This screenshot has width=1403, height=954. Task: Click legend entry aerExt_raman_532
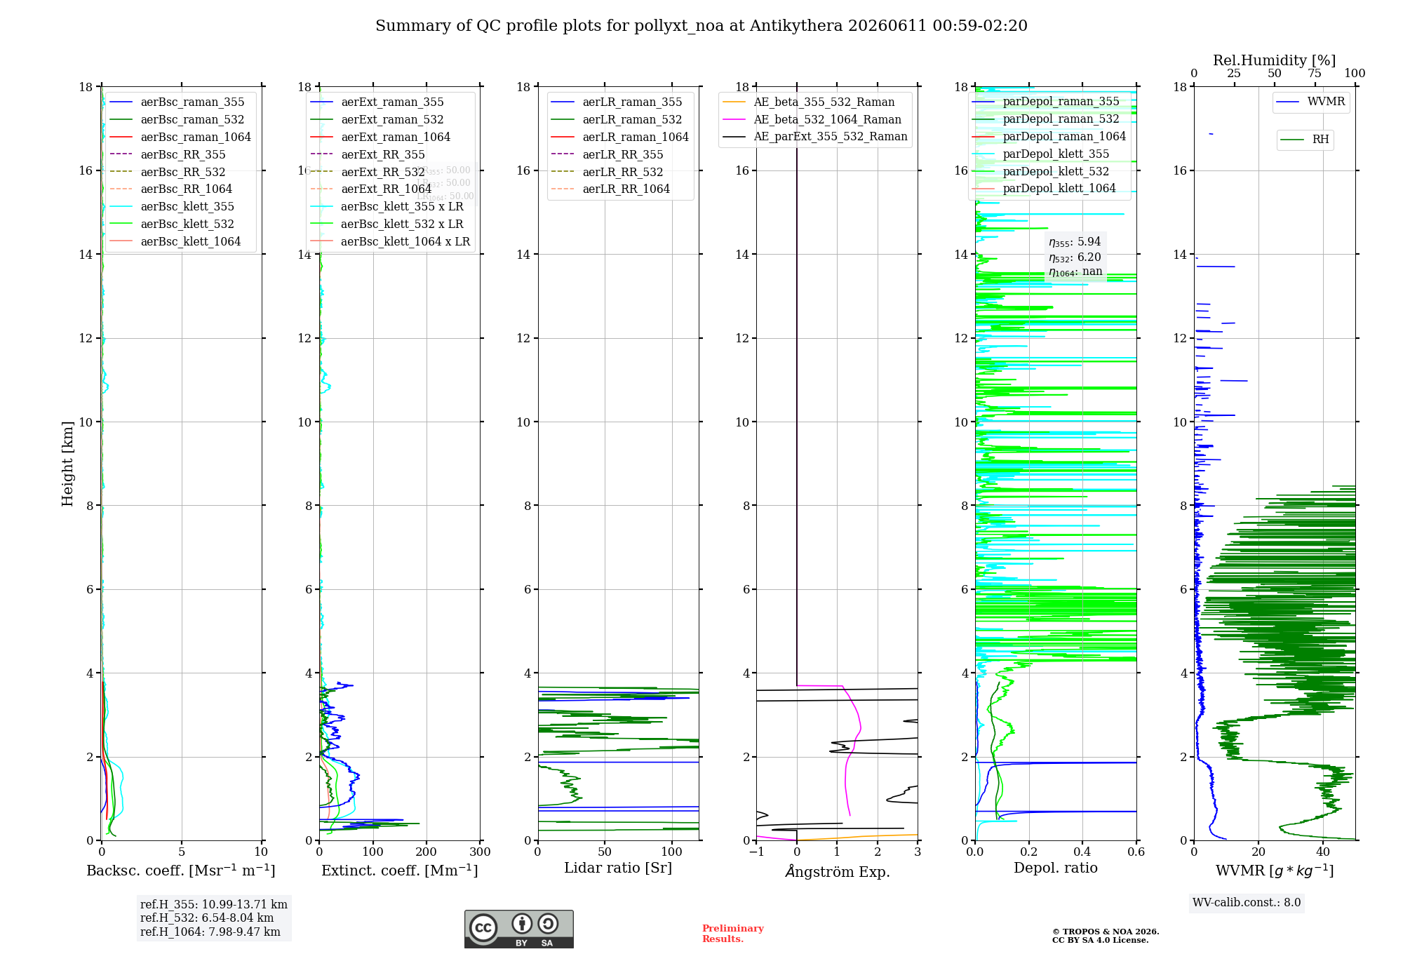[x=377, y=120]
